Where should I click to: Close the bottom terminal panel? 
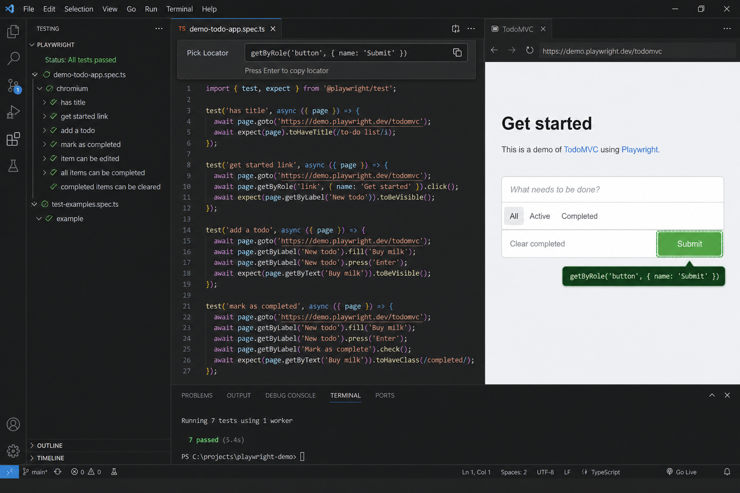click(x=727, y=395)
